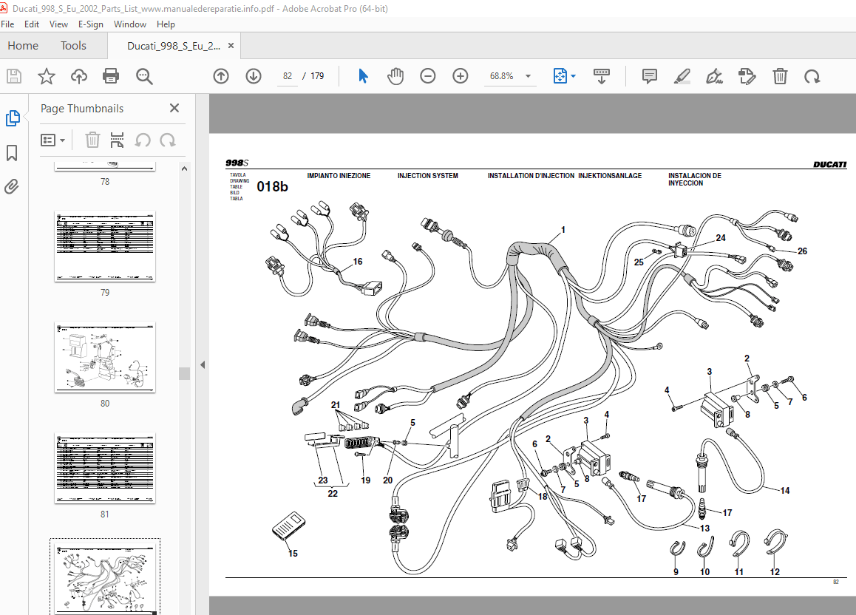The image size is (856, 615).
Task: Open the Bookmarks panel
Action: coord(13,153)
